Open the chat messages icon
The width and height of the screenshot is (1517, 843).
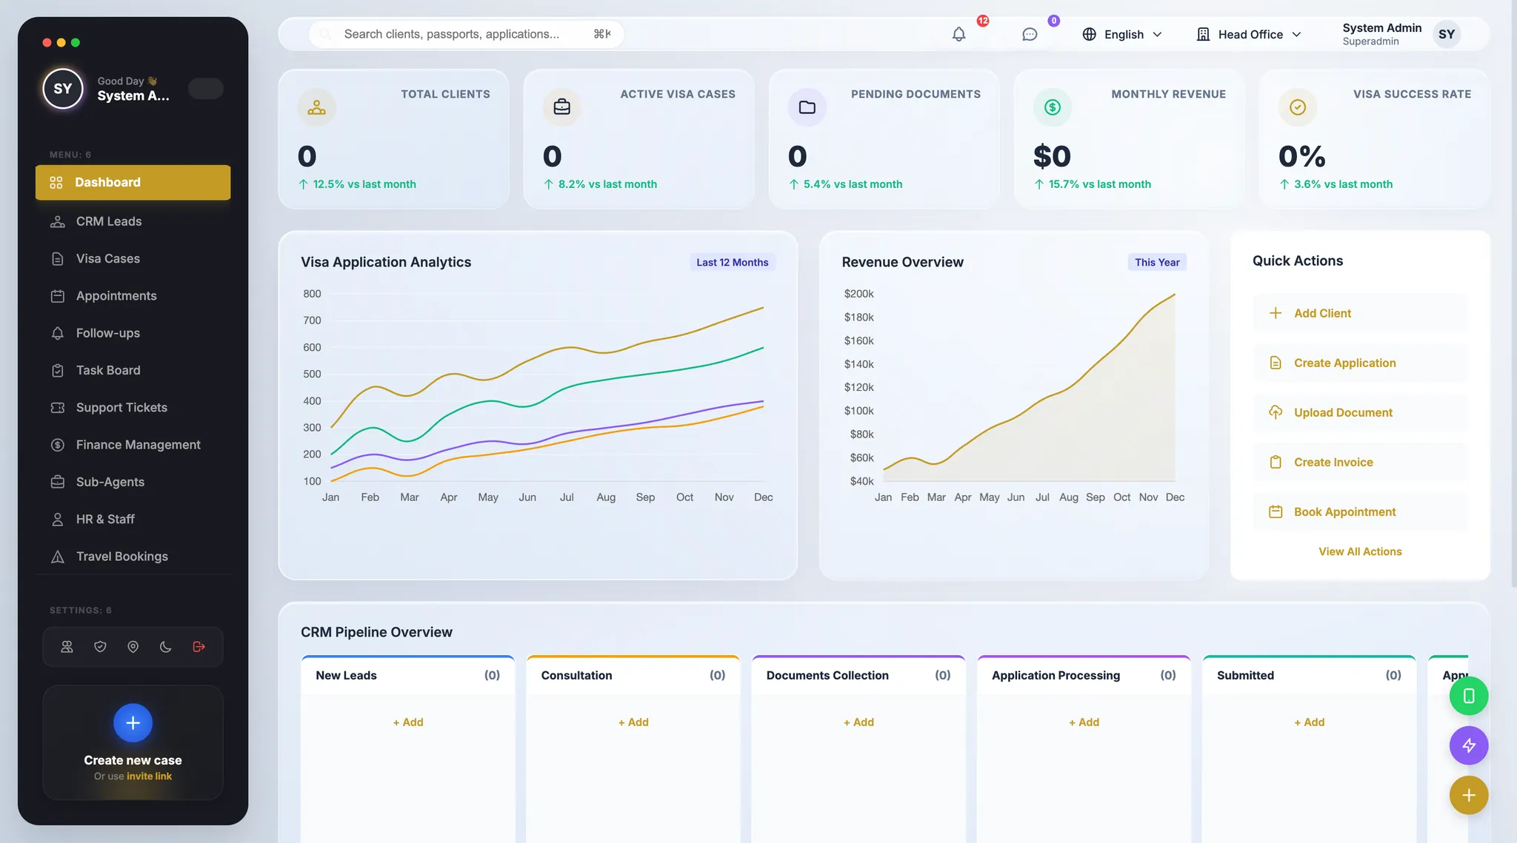pos(1030,34)
